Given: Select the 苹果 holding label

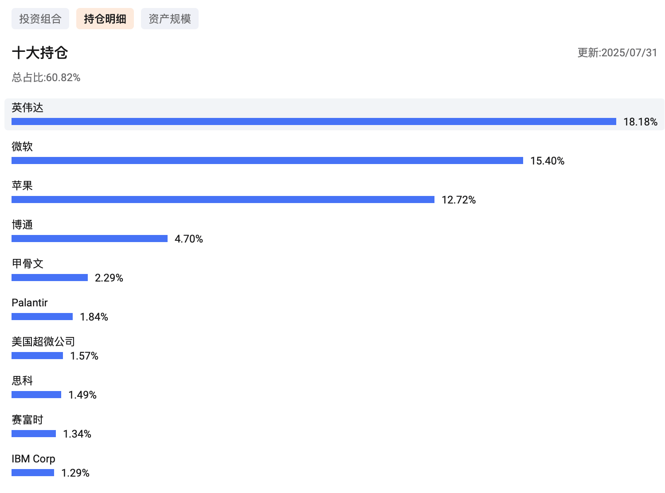Looking at the screenshot, I should (x=22, y=186).
